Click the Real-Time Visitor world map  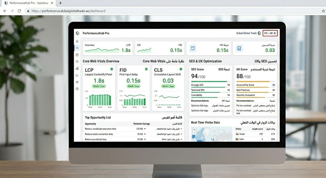(x=212, y=134)
